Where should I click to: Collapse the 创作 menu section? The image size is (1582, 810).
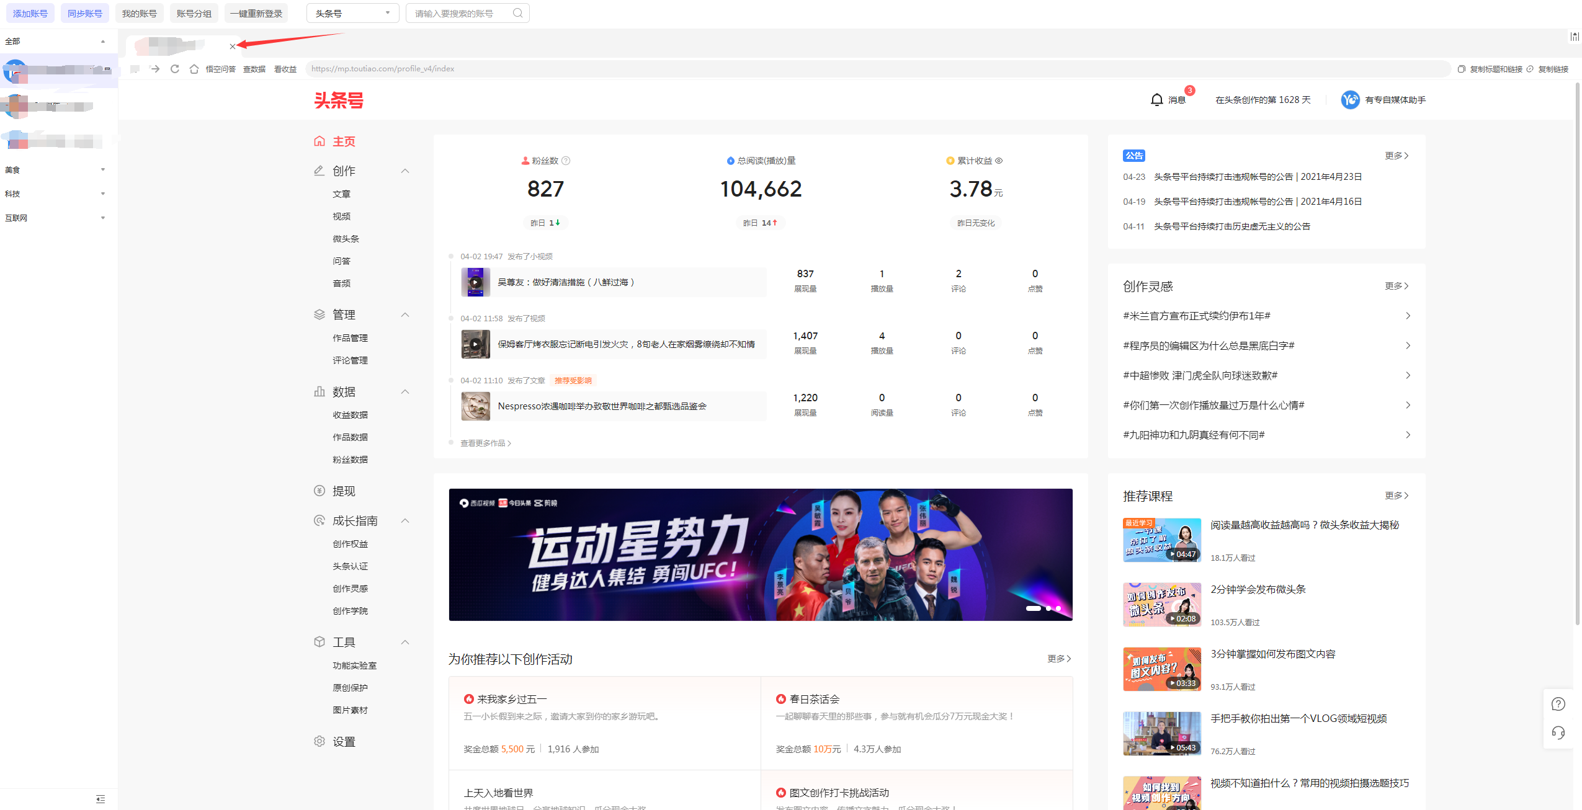[405, 171]
